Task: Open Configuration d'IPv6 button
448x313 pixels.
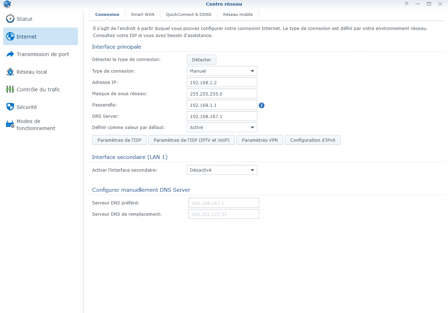Action: coord(313,140)
